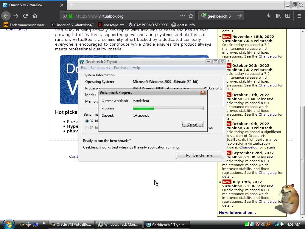Bookmark this page with the star
Viewport: 305px width, 229px height.
pyautogui.click(x=191, y=16)
